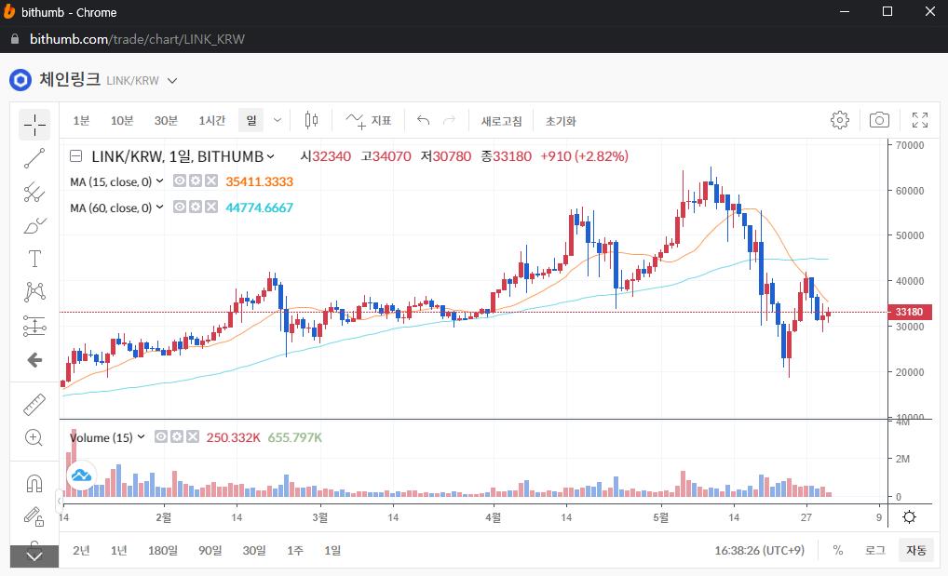Image resolution: width=948 pixels, height=576 pixels.
Task: Select the text annotation tool
Action: [x=34, y=259]
